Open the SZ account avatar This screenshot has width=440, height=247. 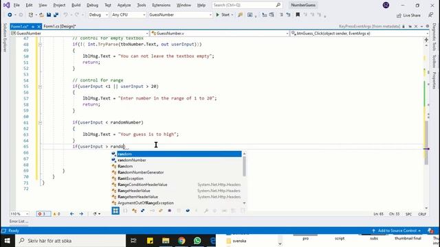[x=386, y=5]
